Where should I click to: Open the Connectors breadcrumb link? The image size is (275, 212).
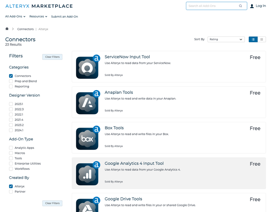(x=25, y=29)
